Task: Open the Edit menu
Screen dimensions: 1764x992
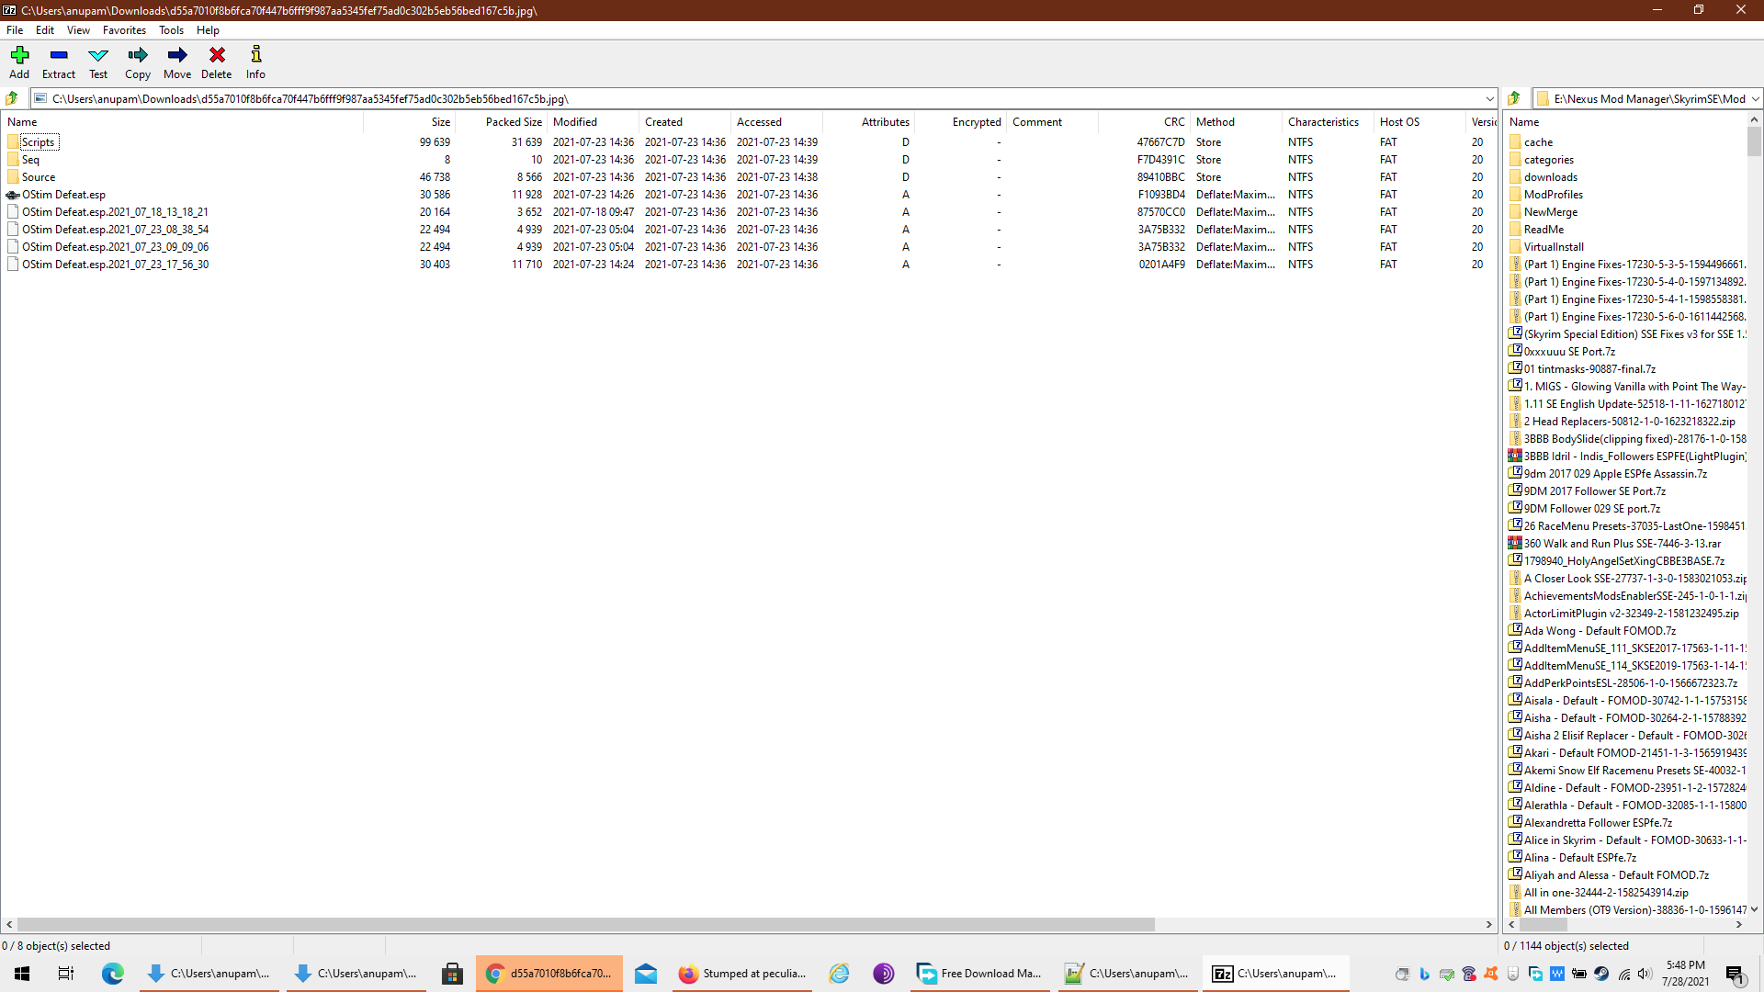Action: (x=45, y=30)
